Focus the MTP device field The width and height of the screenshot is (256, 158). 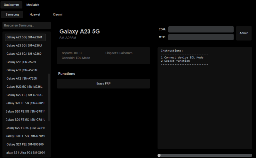pyautogui.click(x=201, y=37)
